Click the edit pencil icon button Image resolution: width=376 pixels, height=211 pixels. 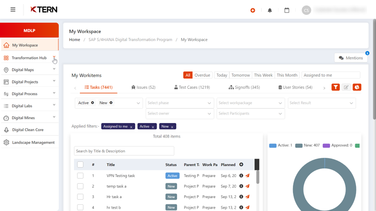tap(346, 87)
